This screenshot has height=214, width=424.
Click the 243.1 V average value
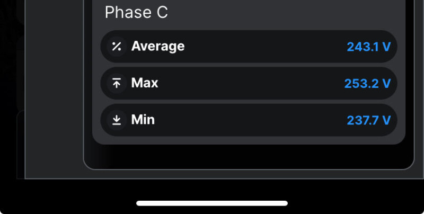(368, 47)
